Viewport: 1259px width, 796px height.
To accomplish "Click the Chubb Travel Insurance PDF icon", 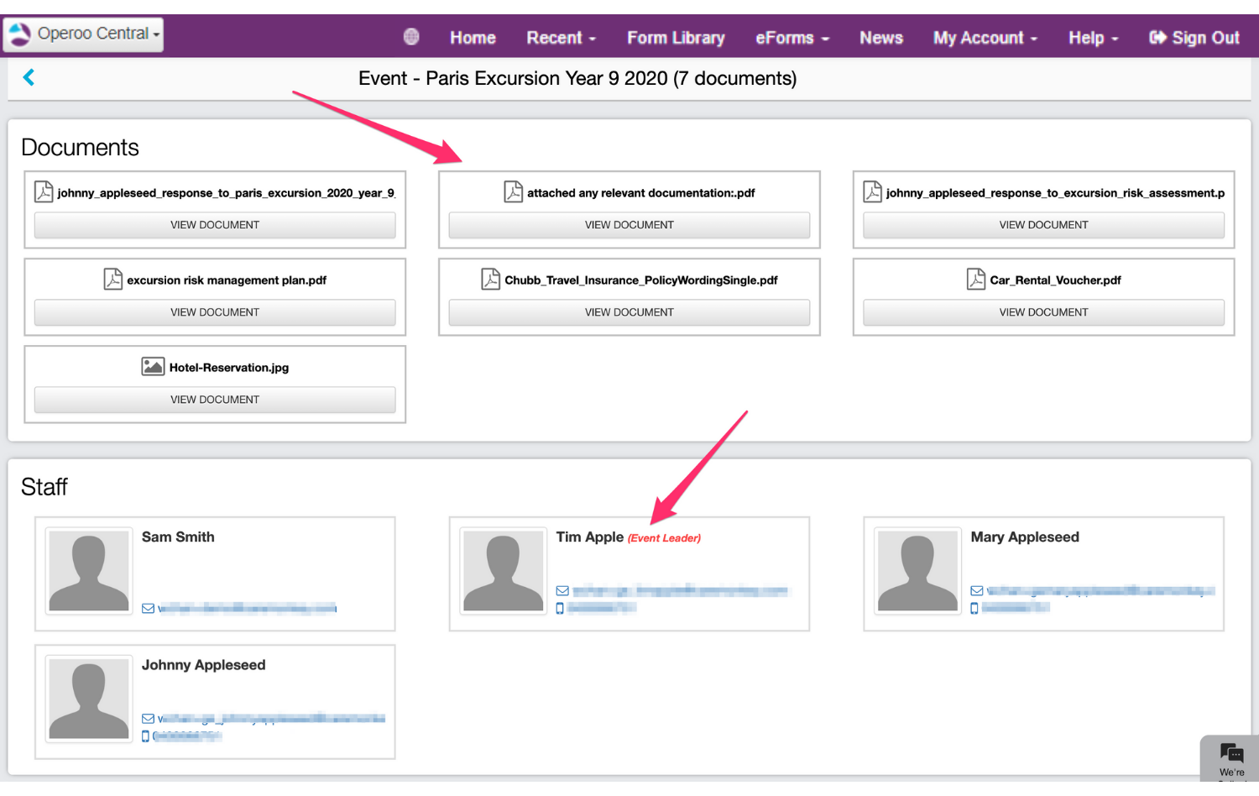I will (x=490, y=280).
